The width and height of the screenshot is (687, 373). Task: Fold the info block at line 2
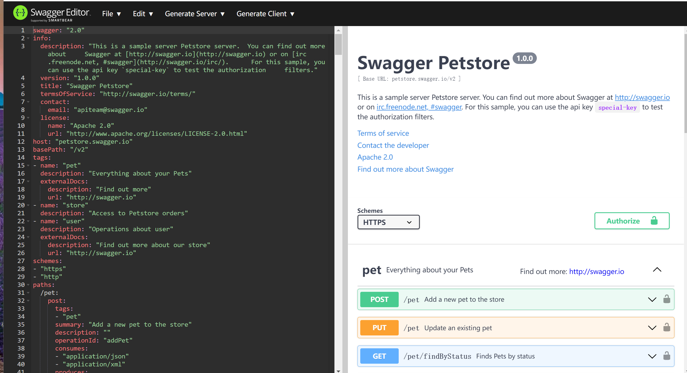pos(28,38)
